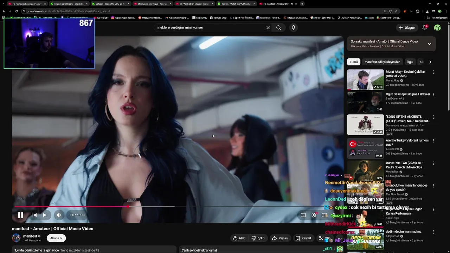Open manifest channel name link
The height and width of the screenshot is (253, 450).
pos(30,236)
